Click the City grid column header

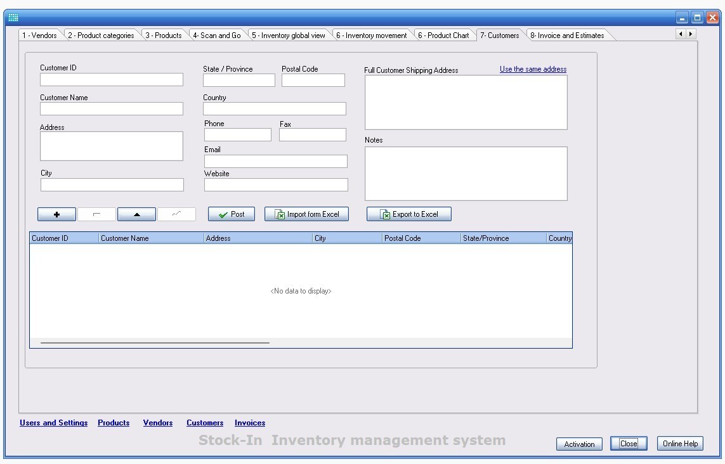(x=347, y=238)
